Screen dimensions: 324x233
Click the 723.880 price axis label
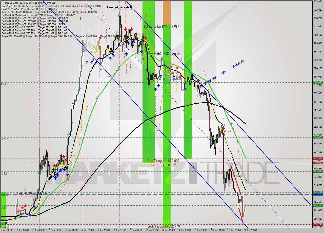coord(318,10)
